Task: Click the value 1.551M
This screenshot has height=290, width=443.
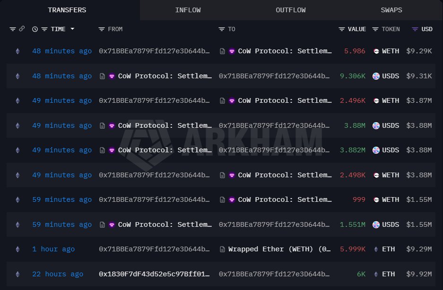Action: (x=353, y=224)
